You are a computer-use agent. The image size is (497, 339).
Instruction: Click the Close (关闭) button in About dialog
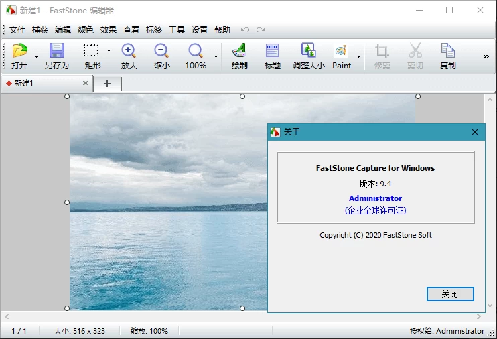(x=450, y=294)
